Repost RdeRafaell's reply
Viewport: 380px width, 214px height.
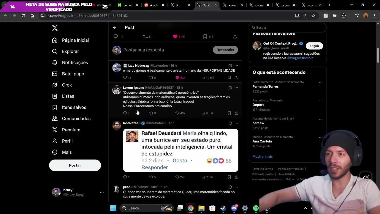(151, 177)
